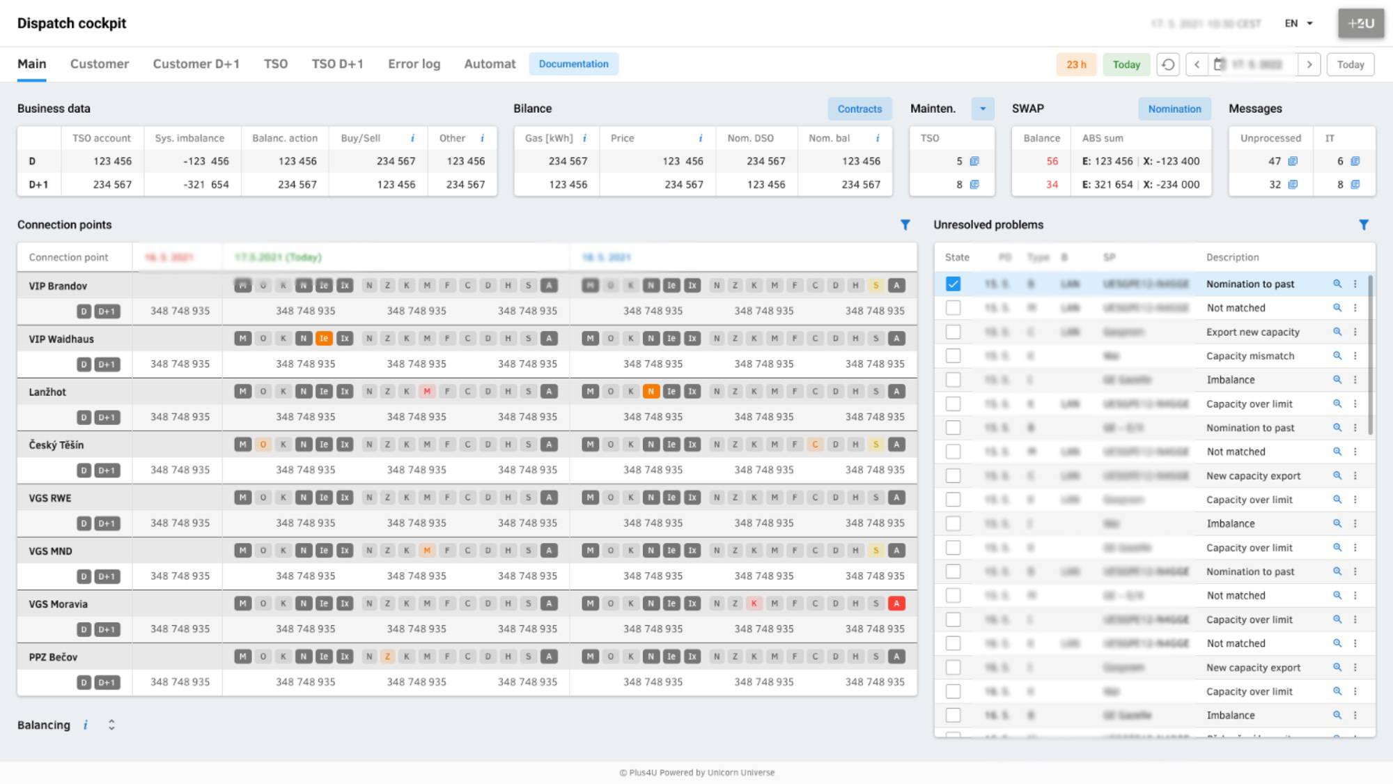Open more options for selected Nomination to past

point(1355,284)
